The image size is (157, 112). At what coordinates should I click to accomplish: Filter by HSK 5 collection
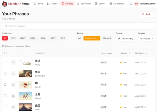[x=52, y=38]
